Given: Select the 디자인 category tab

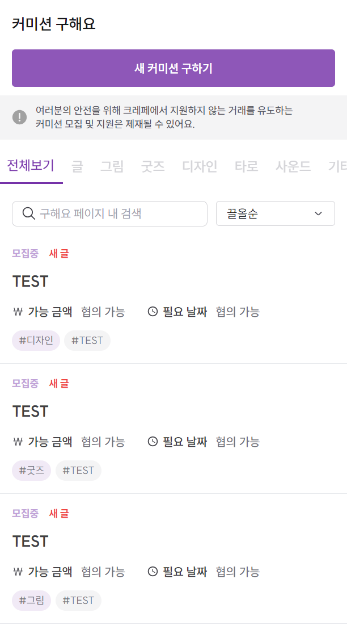Looking at the screenshot, I should pyautogui.click(x=200, y=166).
